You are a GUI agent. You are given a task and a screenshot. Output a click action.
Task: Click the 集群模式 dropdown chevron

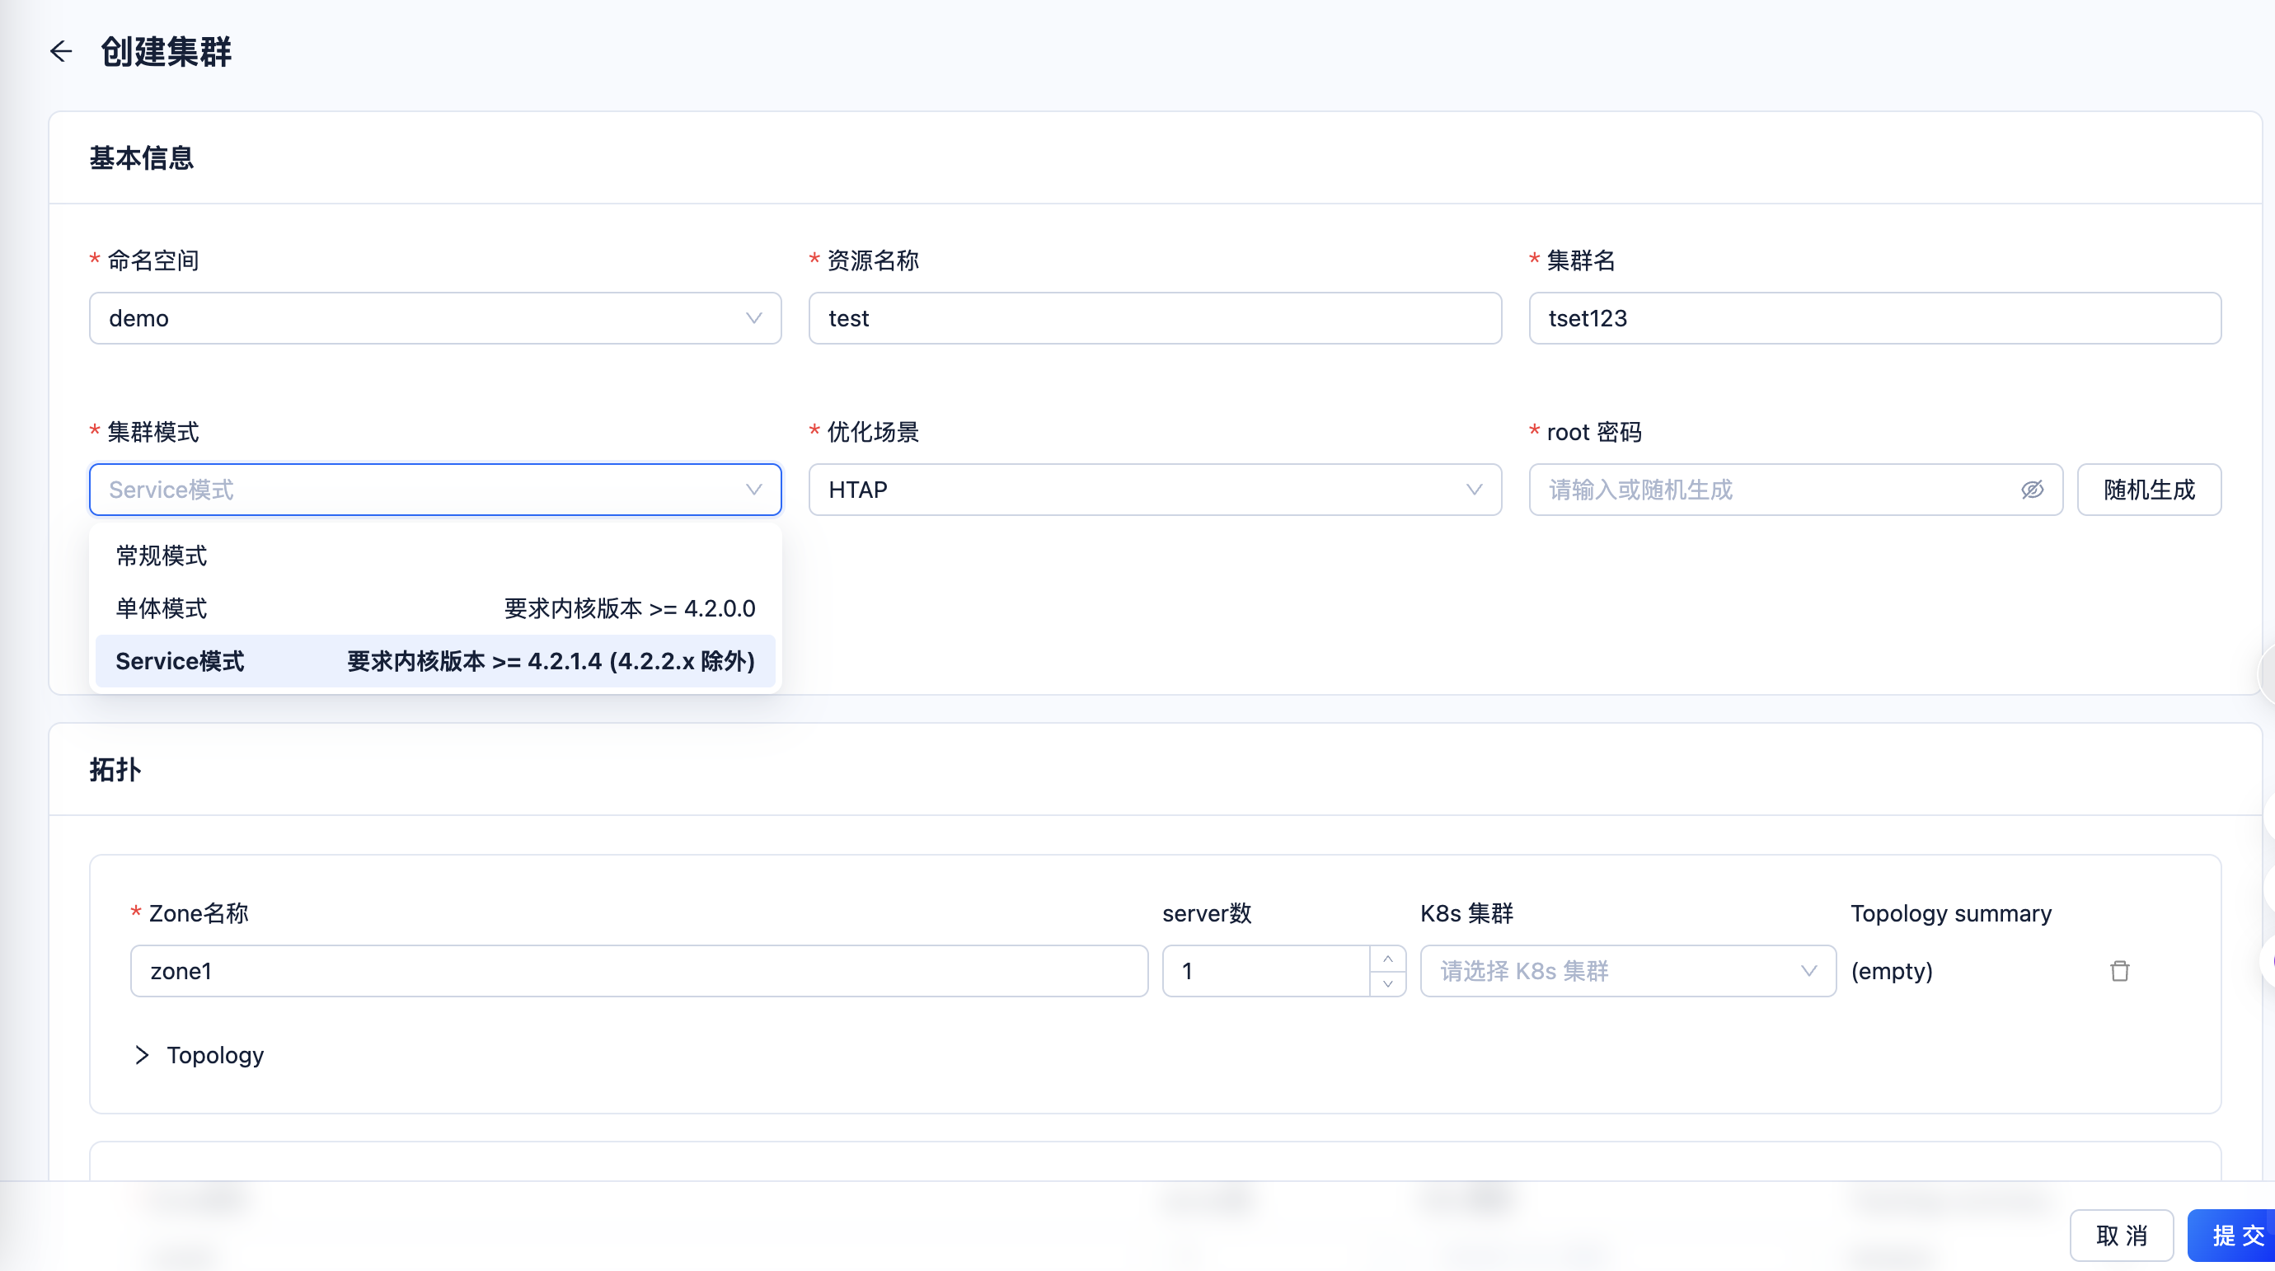click(x=753, y=490)
